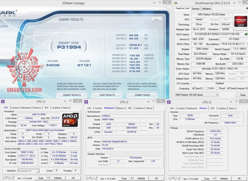248x181 pixels.
Task: Click the AMD FX logo in CPU-Z
Action: pyautogui.click(x=70, y=120)
